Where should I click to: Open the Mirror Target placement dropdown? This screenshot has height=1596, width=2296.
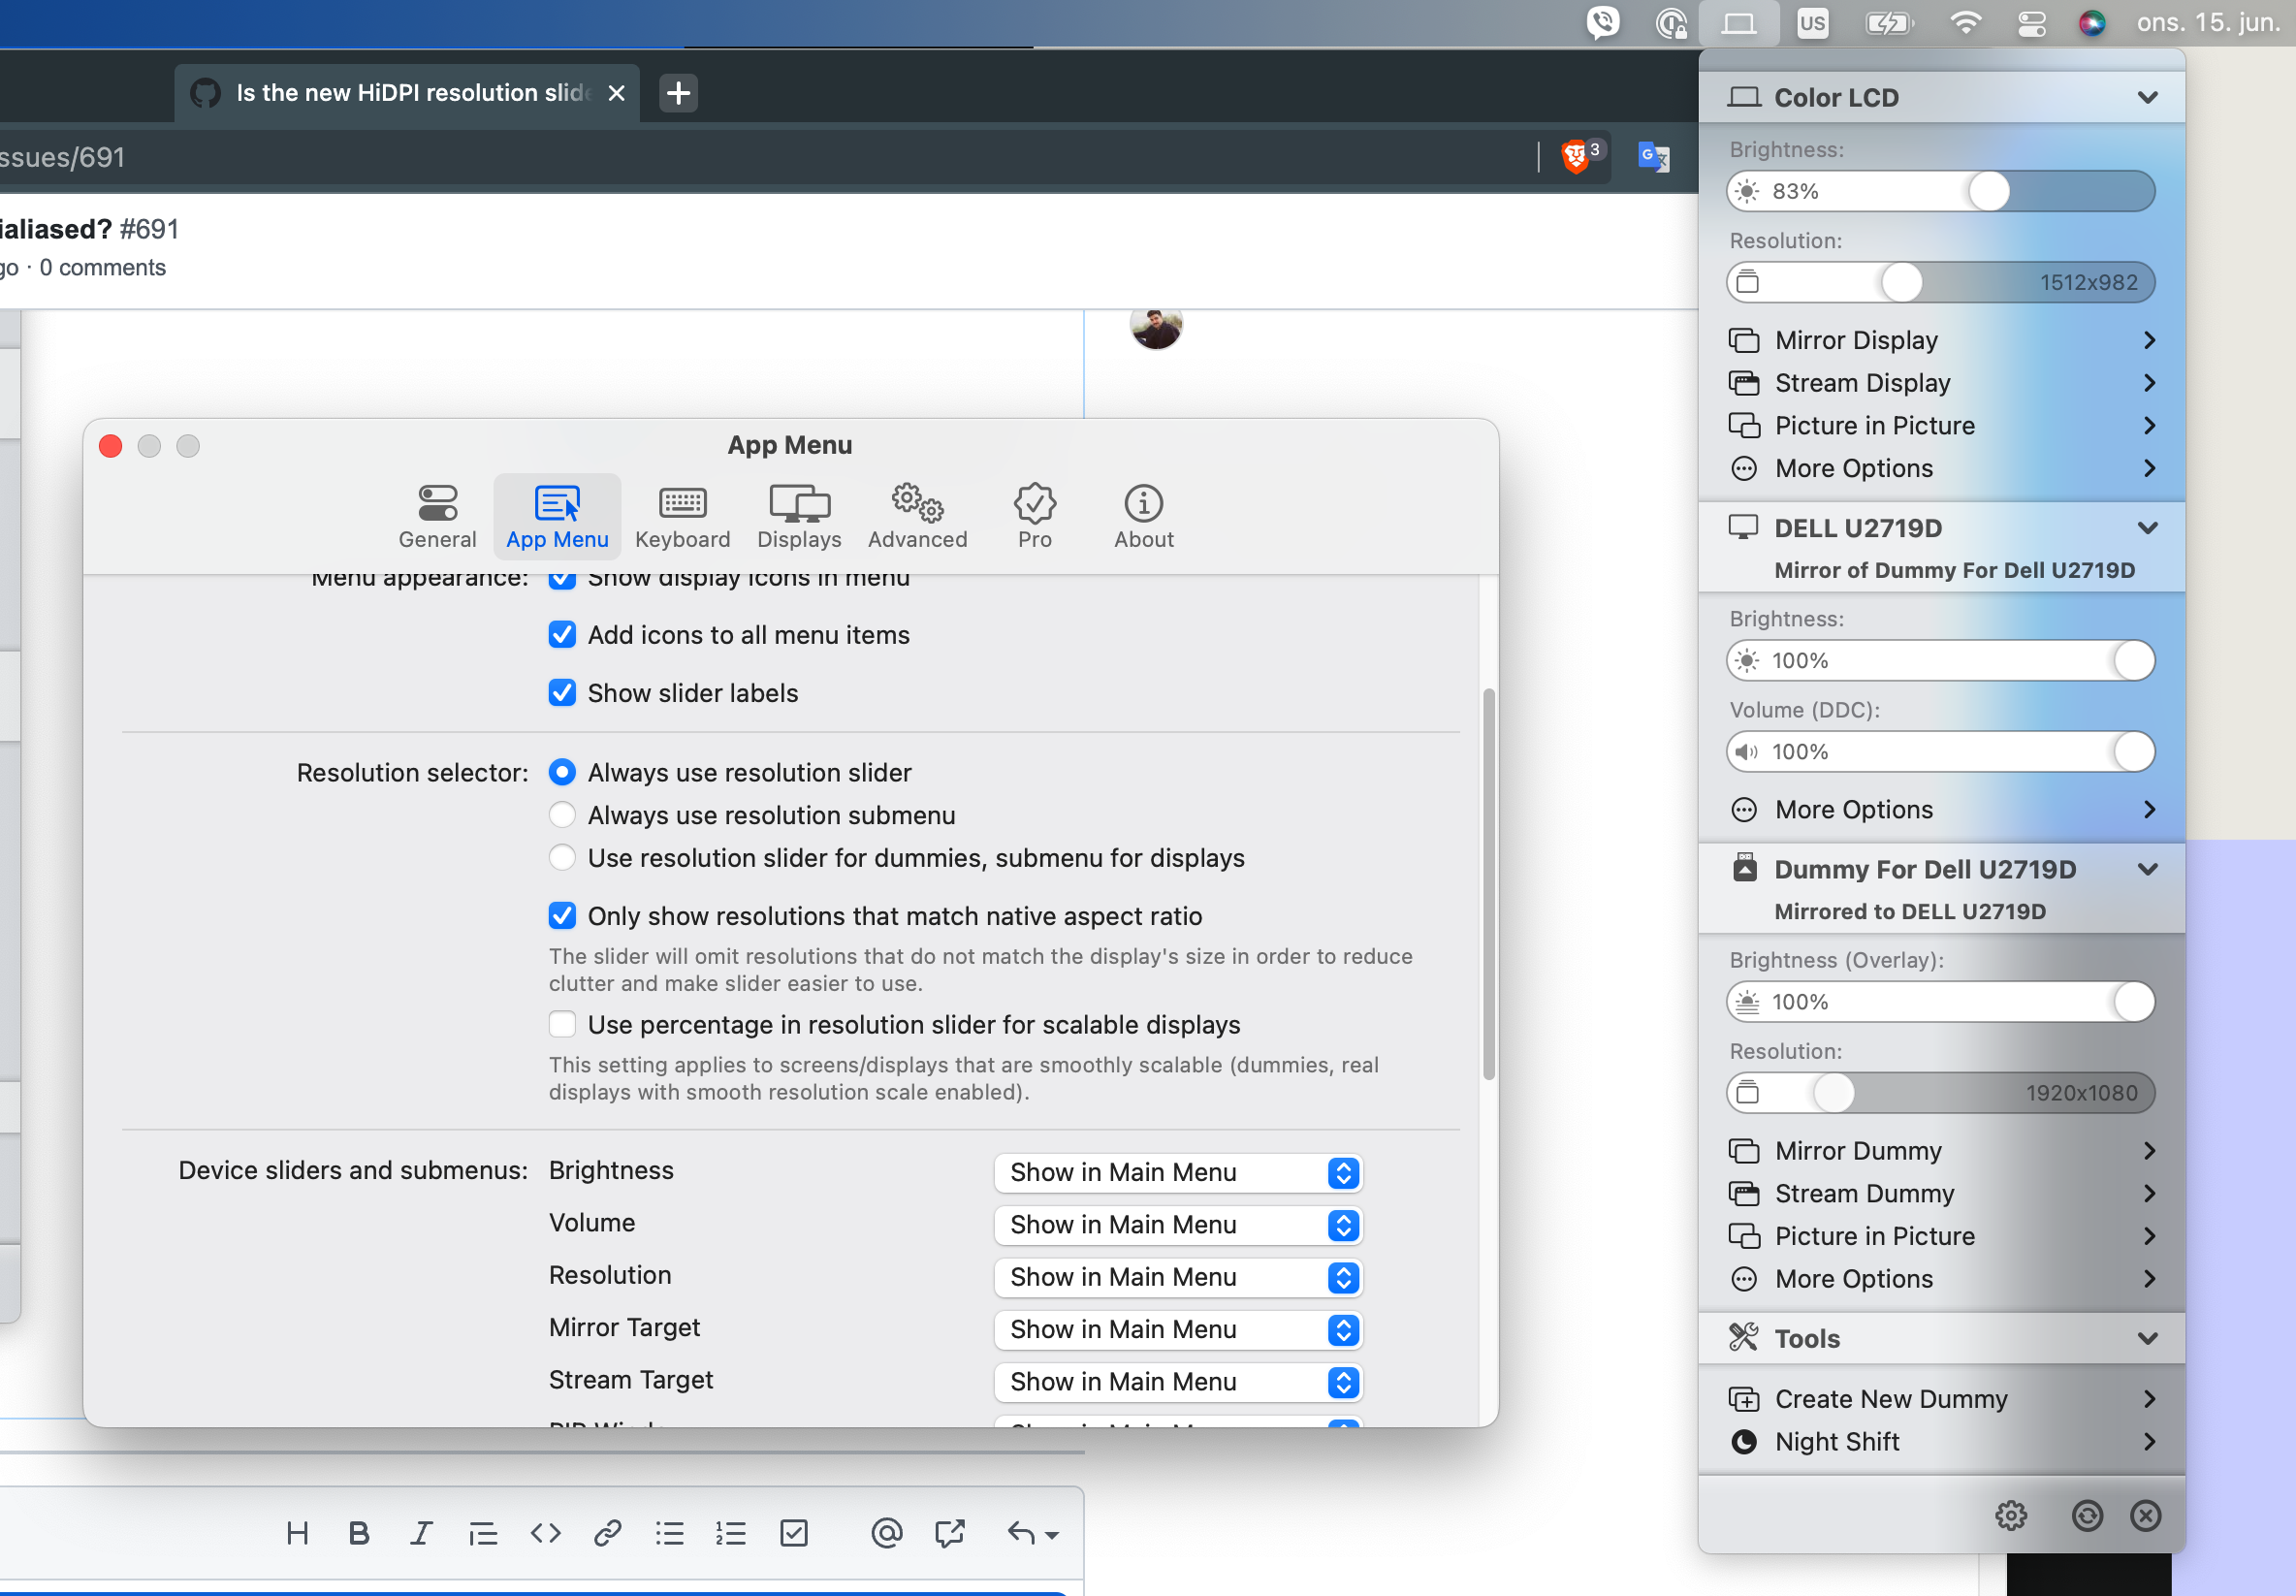(1178, 1329)
